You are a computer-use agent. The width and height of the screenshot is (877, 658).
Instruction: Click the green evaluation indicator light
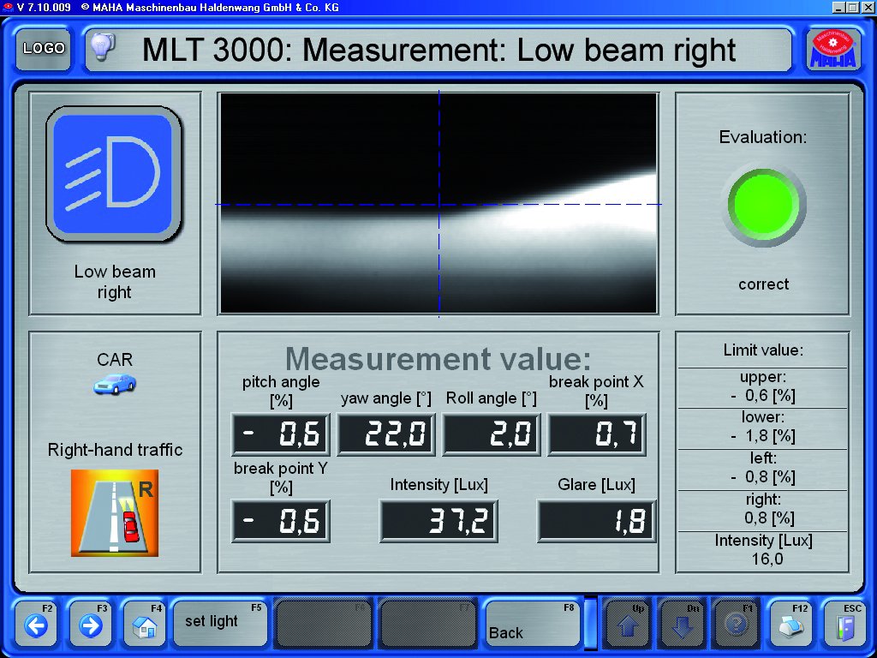(x=763, y=206)
